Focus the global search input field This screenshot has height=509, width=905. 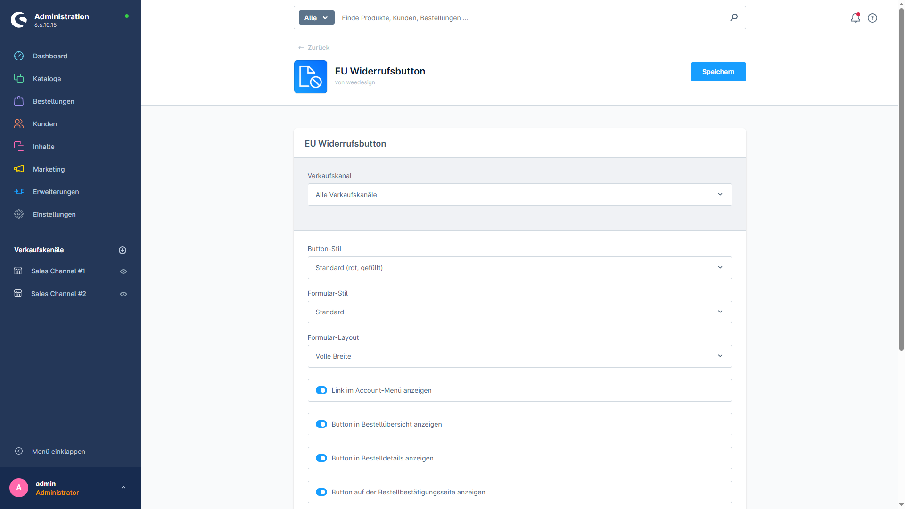pos(533,17)
